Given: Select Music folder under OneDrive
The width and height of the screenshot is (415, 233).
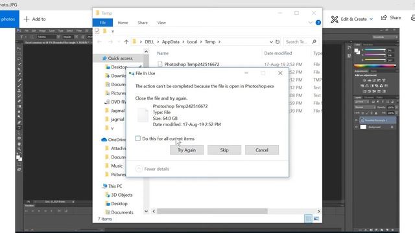Looking at the screenshot, I should 117,166.
